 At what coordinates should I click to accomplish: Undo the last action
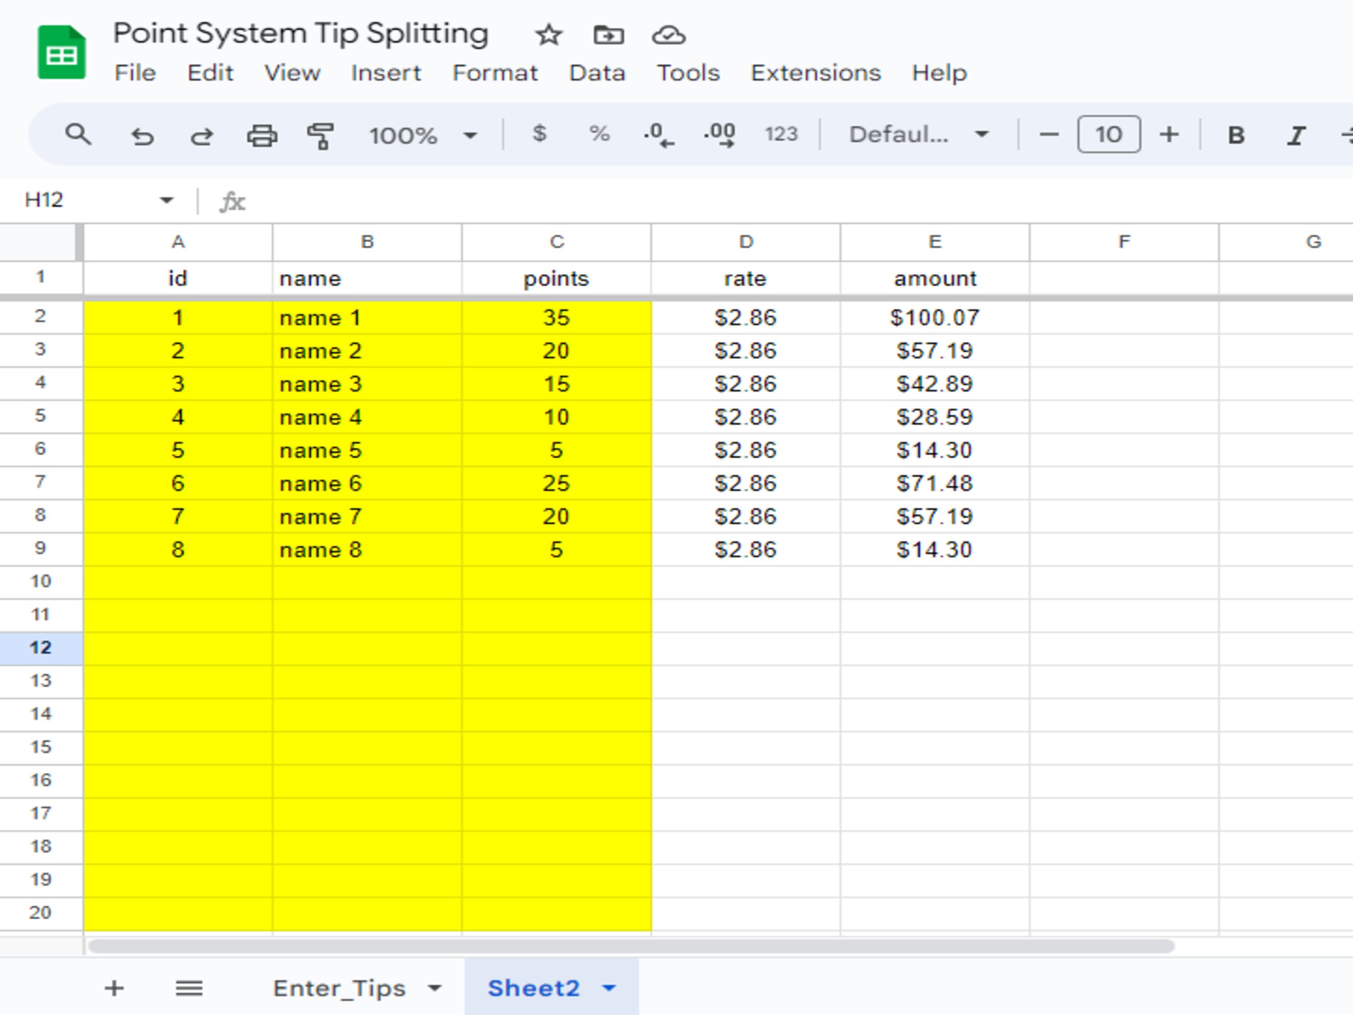[x=142, y=134]
